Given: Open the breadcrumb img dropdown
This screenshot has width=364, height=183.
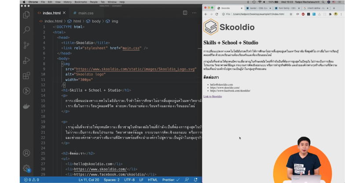Looking at the screenshot, I should click(x=112, y=21).
